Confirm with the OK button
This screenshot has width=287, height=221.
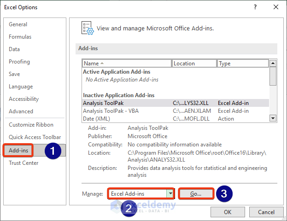point(228,212)
